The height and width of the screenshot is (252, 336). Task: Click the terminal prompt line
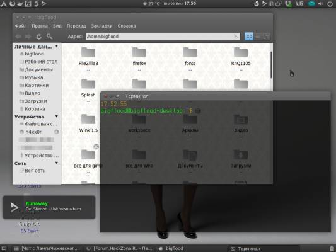click(x=151, y=111)
